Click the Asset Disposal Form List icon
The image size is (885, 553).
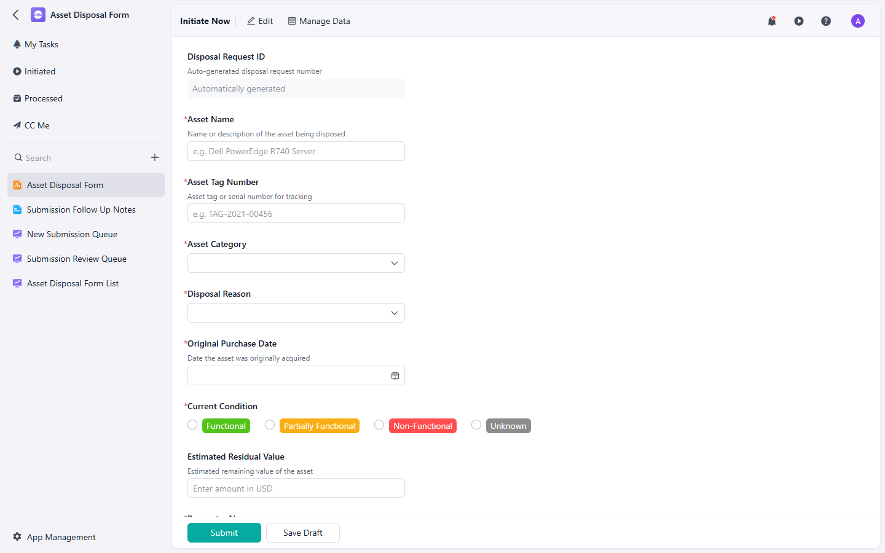[x=17, y=283]
